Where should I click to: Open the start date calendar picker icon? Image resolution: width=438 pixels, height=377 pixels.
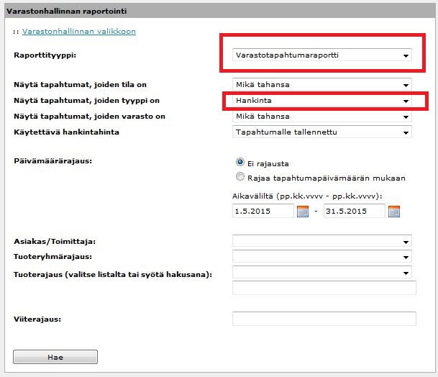[303, 212]
